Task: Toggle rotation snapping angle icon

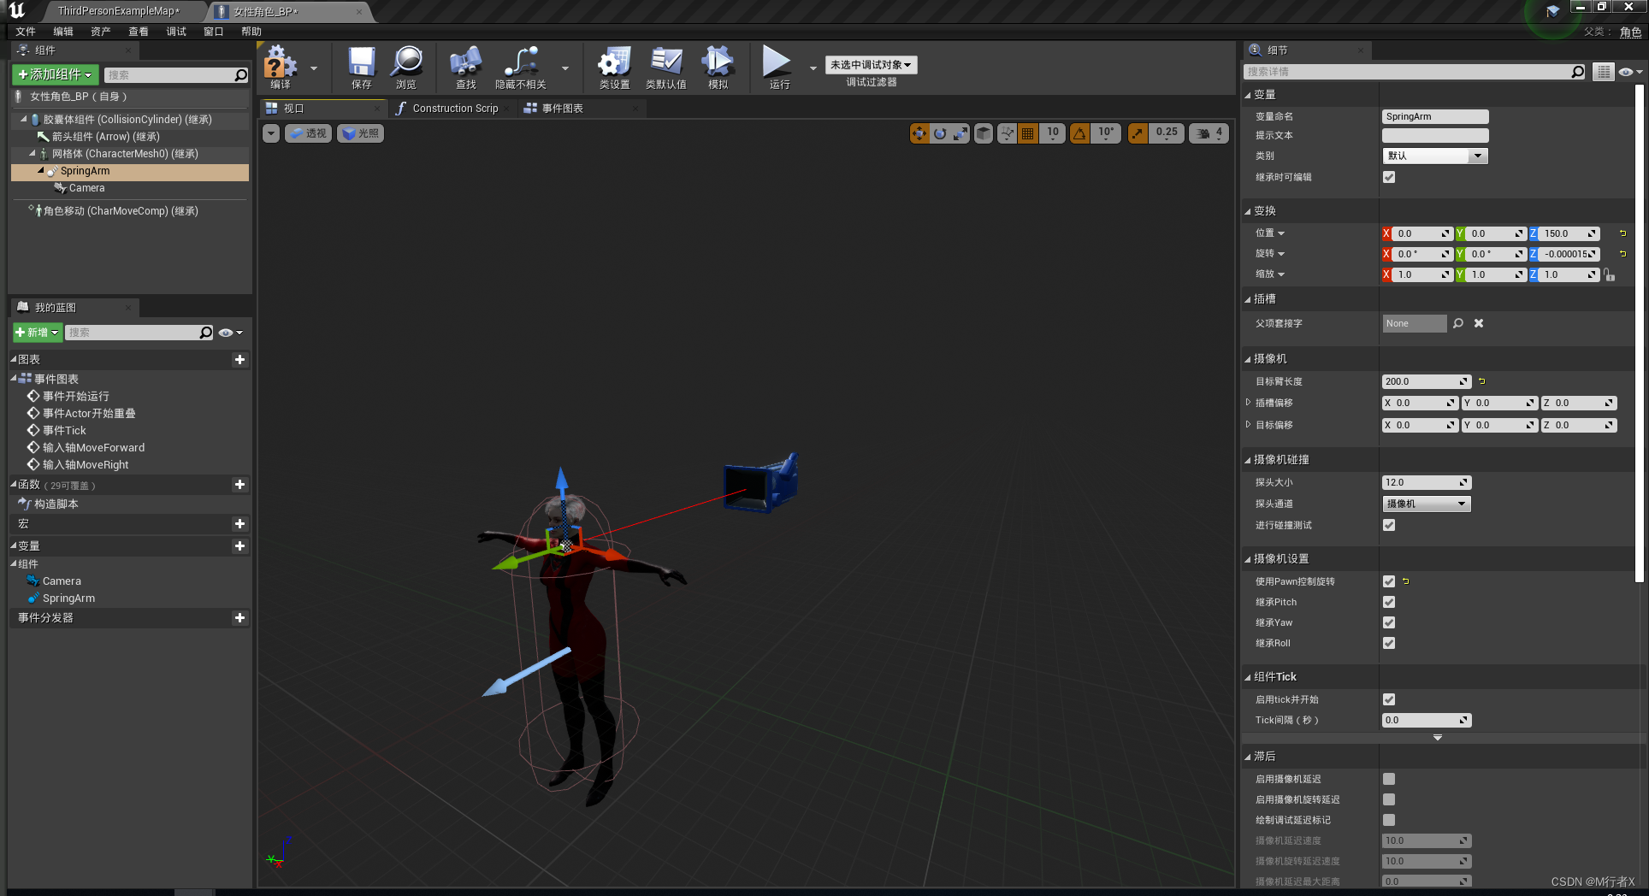Action: pyautogui.click(x=1079, y=133)
